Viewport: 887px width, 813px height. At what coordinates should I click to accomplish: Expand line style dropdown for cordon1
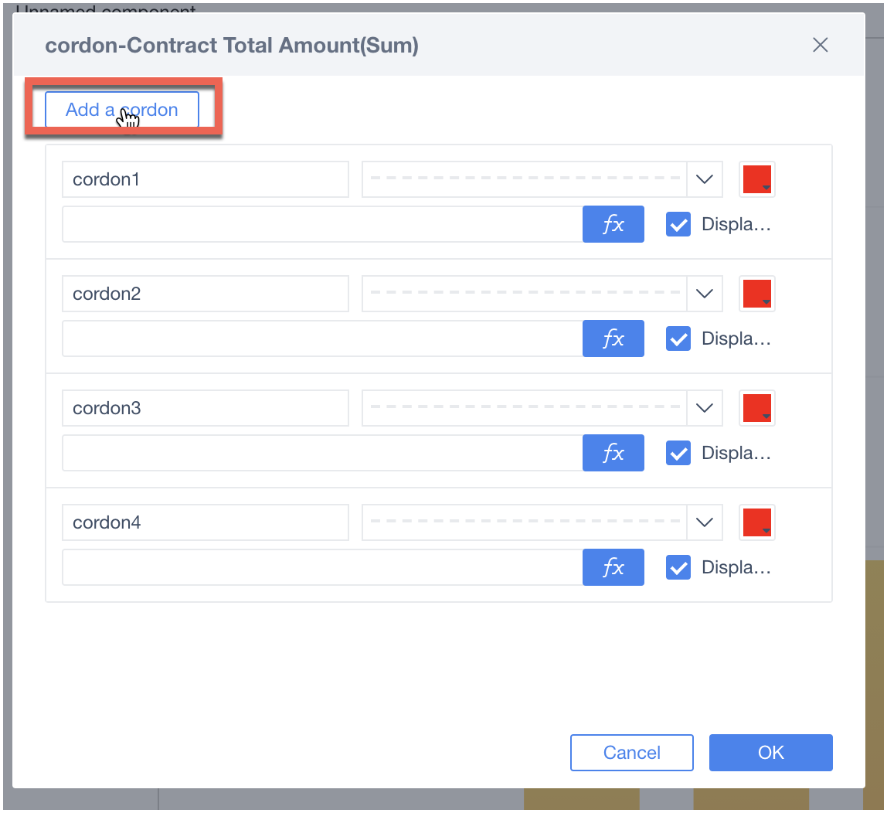point(704,179)
